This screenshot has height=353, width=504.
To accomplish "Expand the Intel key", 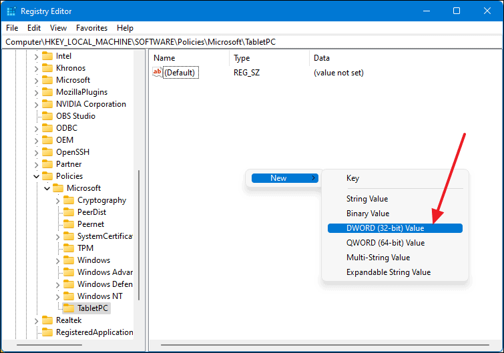I will [36, 57].
